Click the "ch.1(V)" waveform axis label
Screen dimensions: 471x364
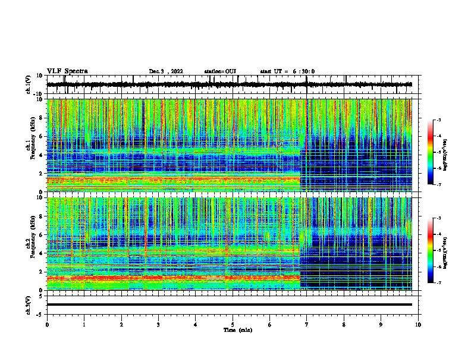(29, 84)
